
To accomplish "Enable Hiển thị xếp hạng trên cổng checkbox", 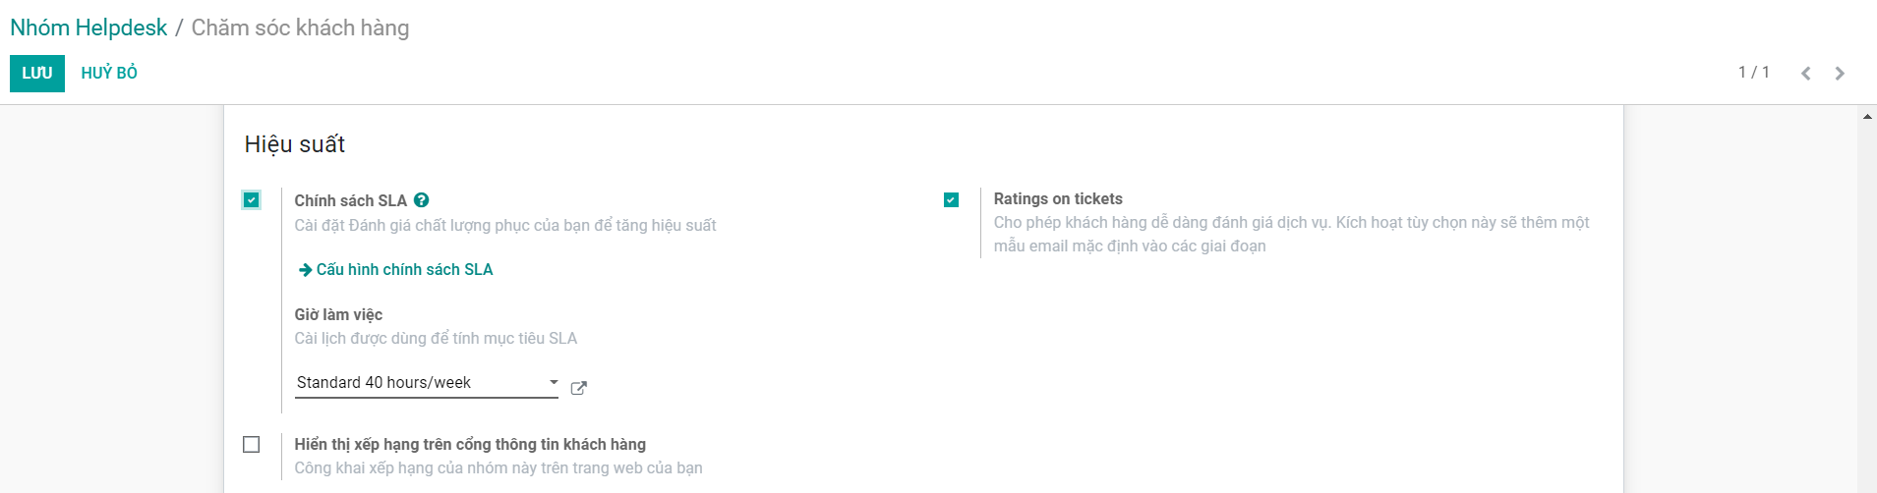I will click(x=252, y=445).
